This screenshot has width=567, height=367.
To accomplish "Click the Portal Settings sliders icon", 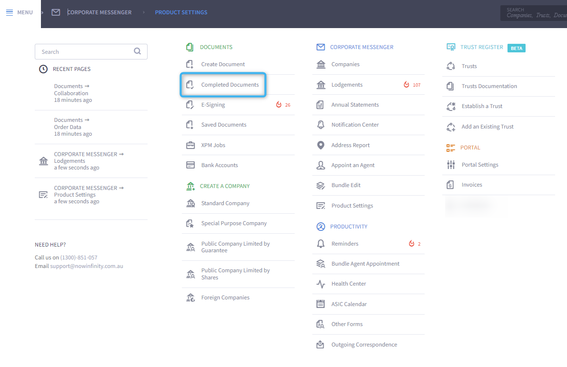I will pos(450,165).
